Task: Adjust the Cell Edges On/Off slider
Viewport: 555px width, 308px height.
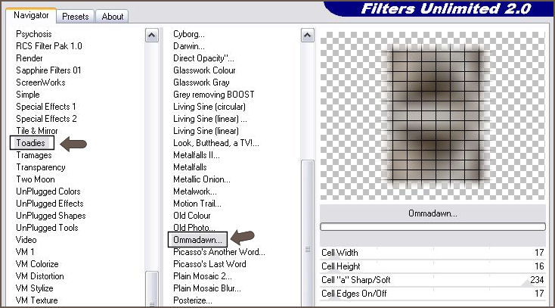Action: coord(431,294)
